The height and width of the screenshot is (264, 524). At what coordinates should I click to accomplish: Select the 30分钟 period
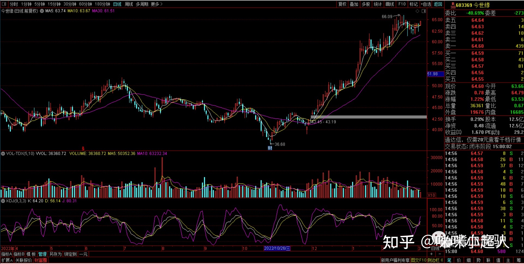coord(70,4)
